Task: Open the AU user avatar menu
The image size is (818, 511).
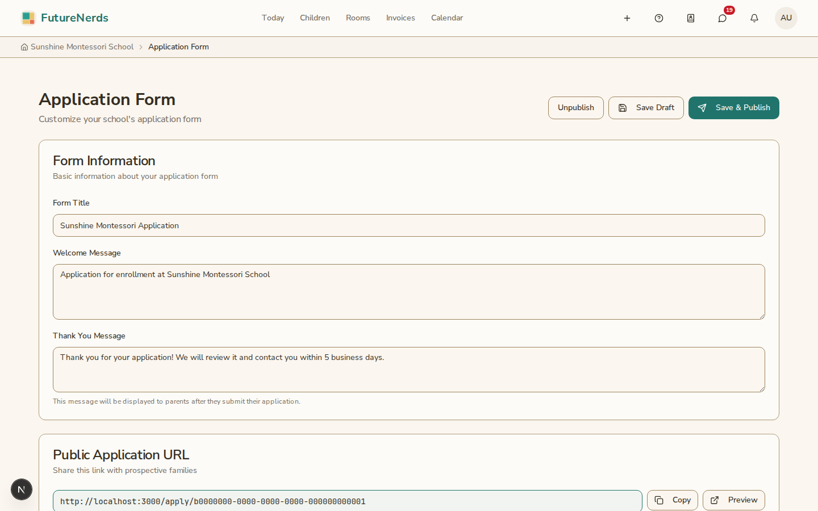Action: pos(786,18)
